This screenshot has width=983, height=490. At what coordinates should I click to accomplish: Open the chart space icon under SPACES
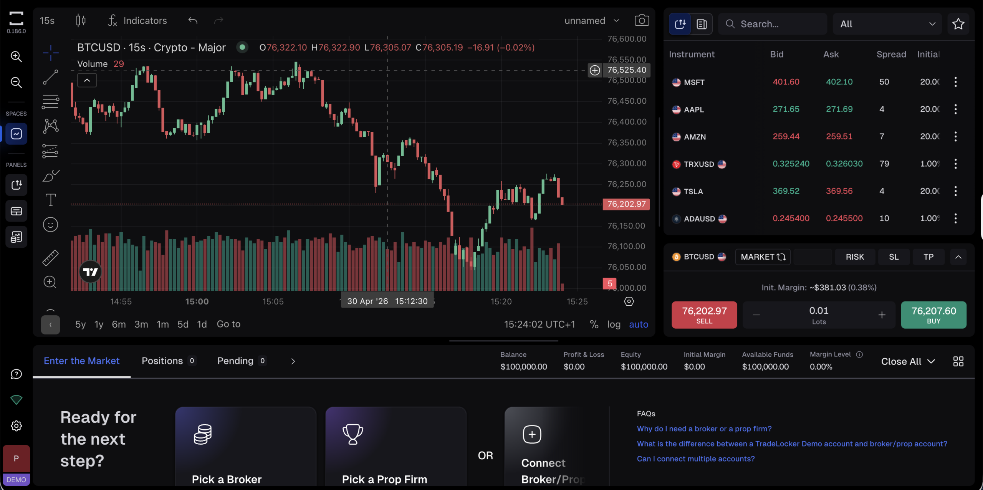coord(16,134)
